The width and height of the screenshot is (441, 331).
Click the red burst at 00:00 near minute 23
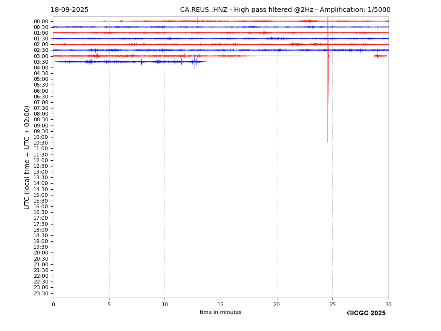[309, 21]
